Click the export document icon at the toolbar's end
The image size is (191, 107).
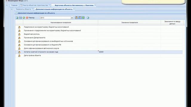tap(88, 18)
